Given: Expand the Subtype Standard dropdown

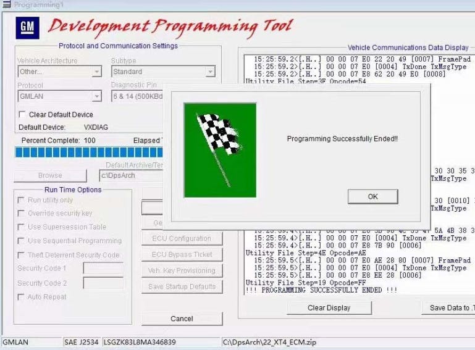Looking at the screenshot, I should coord(210,72).
